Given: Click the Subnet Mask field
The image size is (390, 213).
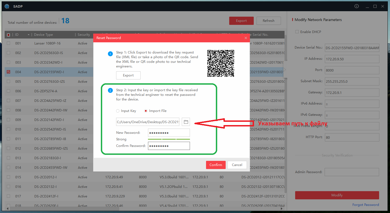Looking at the screenshot, I should click(x=352, y=81).
